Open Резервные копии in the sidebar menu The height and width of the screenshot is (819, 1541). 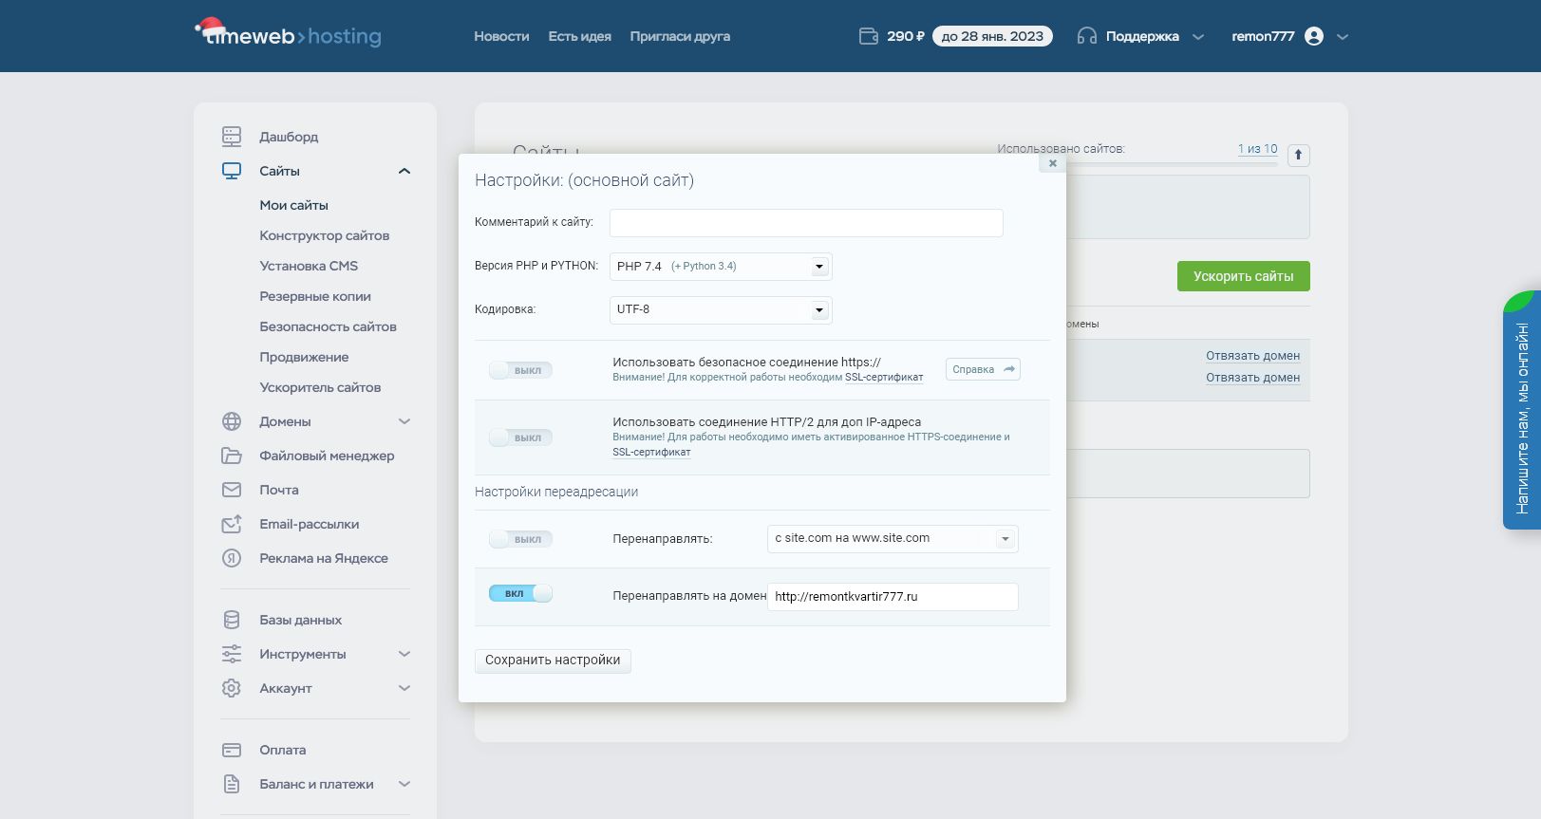pos(315,296)
